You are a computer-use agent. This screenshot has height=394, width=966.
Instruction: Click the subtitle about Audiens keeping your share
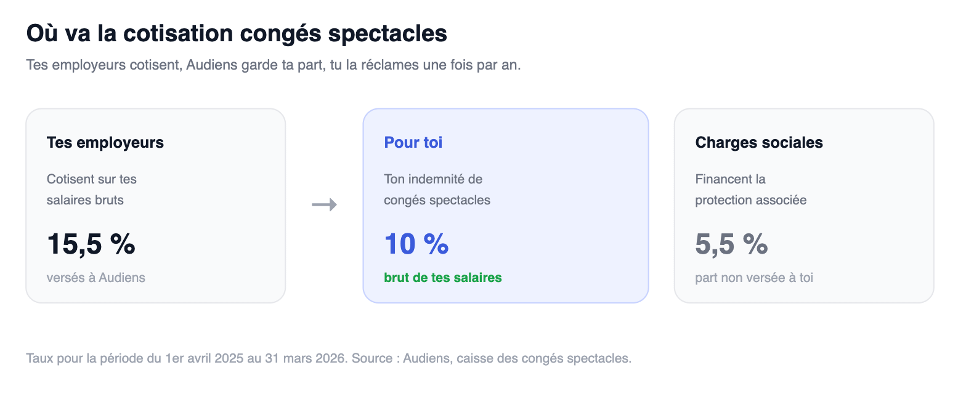(274, 65)
